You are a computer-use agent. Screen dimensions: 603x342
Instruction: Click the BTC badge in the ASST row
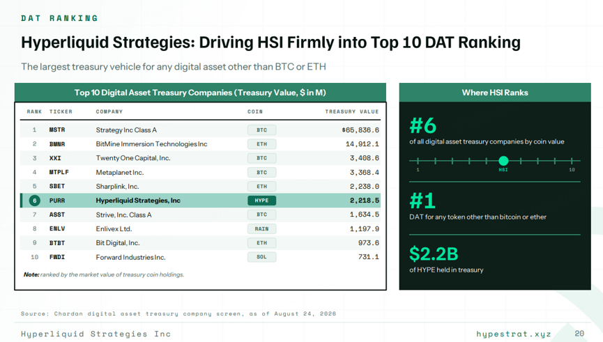(262, 215)
